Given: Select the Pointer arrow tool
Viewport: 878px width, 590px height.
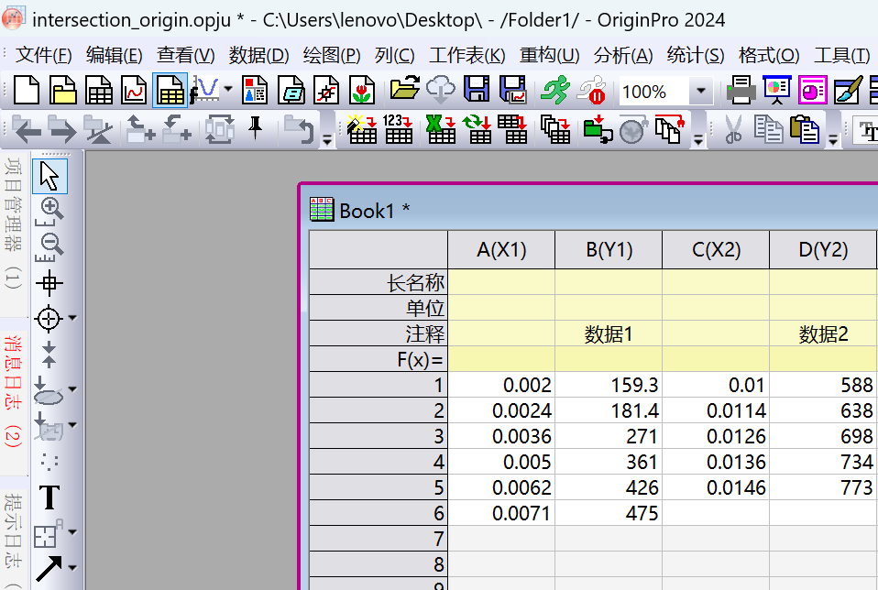Looking at the screenshot, I should pos(49,175).
